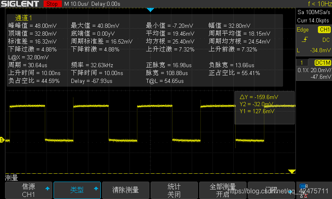Viewport: 332px width, 199px height.
Task: Click the 上升时间 = 10.00ns measurement
Action: (34, 73)
